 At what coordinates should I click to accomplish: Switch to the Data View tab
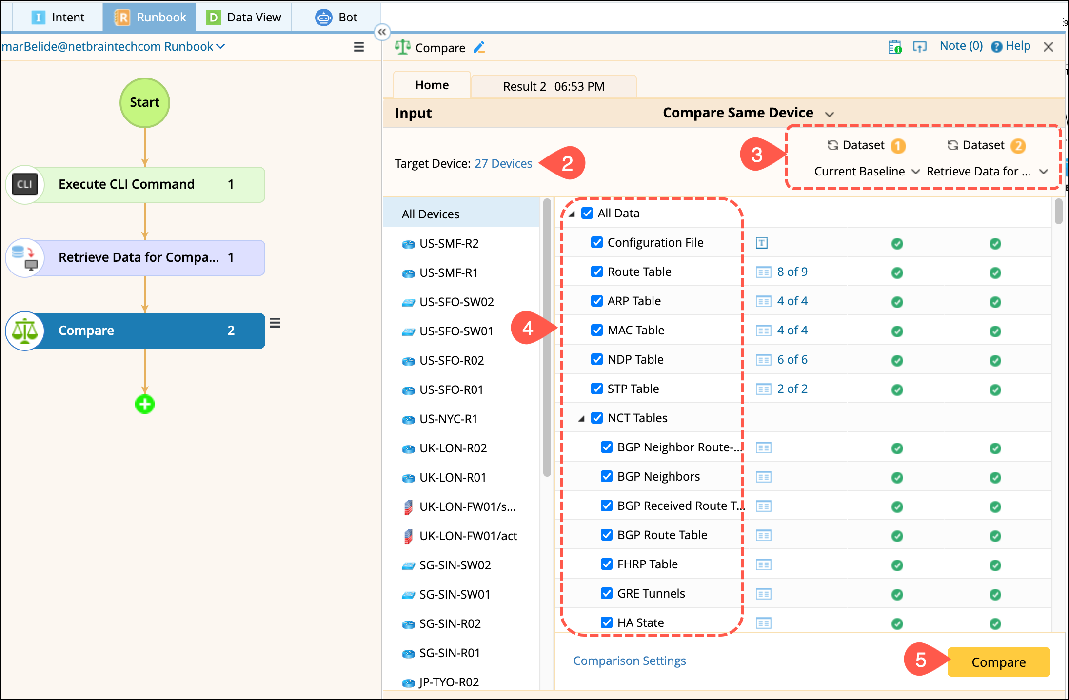tap(244, 18)
